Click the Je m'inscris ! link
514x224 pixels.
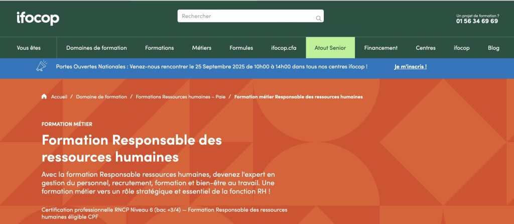[411, 67]
